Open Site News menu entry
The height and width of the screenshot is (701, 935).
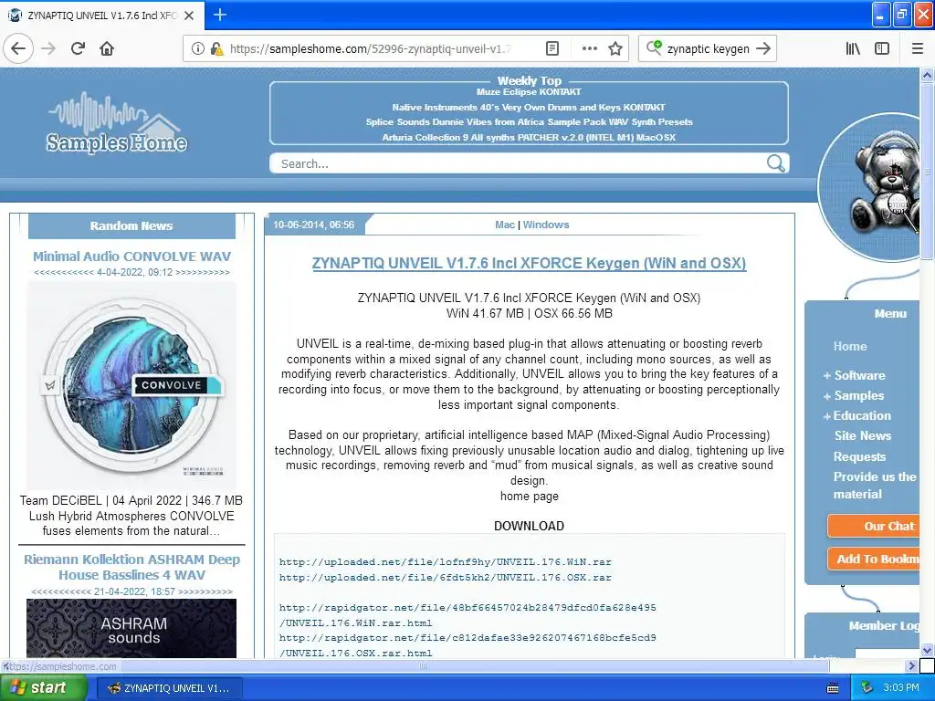tap(862, 435)
